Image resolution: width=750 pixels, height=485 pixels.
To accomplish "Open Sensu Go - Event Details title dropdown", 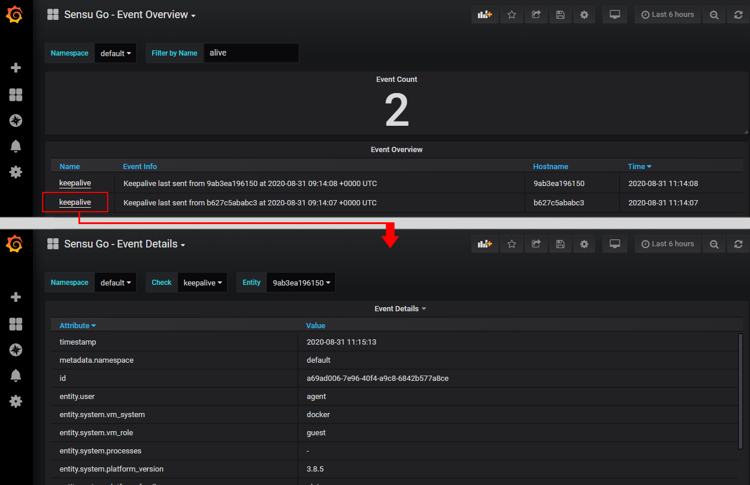I will click(125, 244).
